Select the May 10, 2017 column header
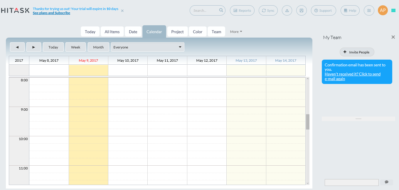The width and height of the screenshot is (399, 190). [x=128, y=60]
